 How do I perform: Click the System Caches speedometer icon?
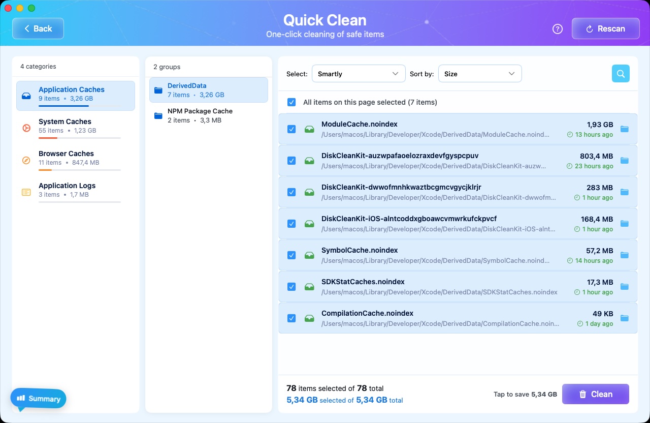tap(26, 128)
